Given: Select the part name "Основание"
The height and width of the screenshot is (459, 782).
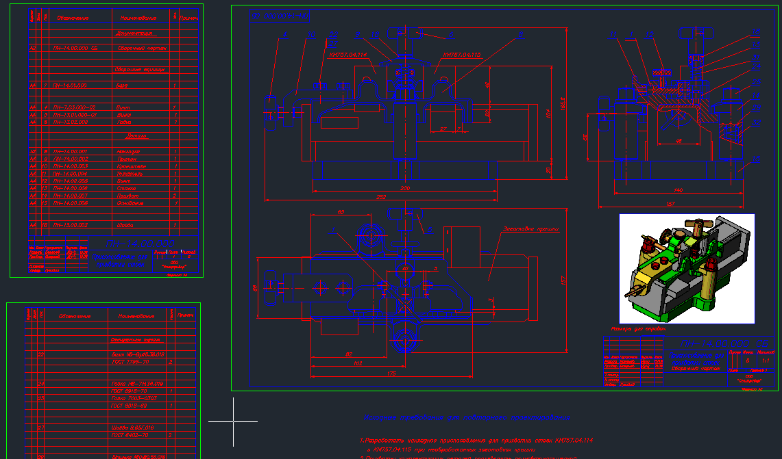Looking at the screenshot, I should coord(130,203).
